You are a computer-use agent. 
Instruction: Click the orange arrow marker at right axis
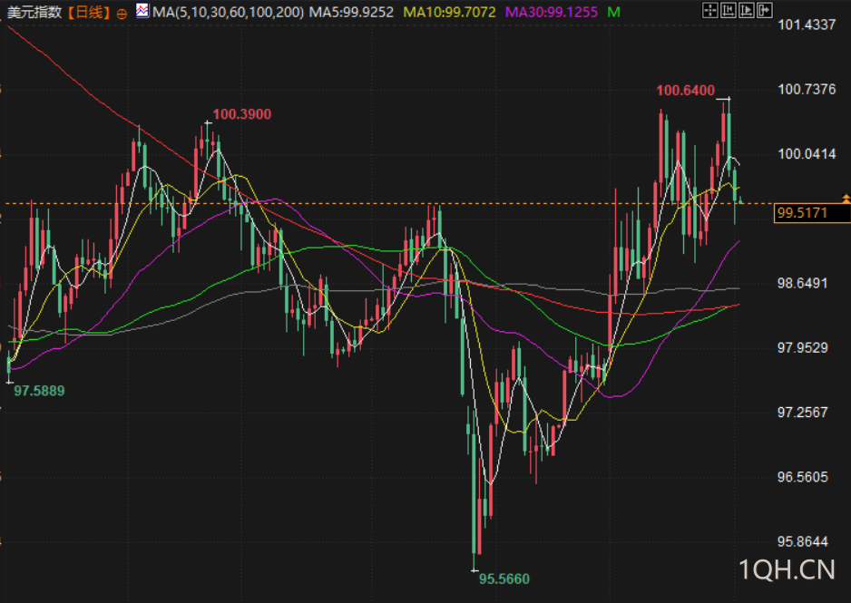click(846, 199)
